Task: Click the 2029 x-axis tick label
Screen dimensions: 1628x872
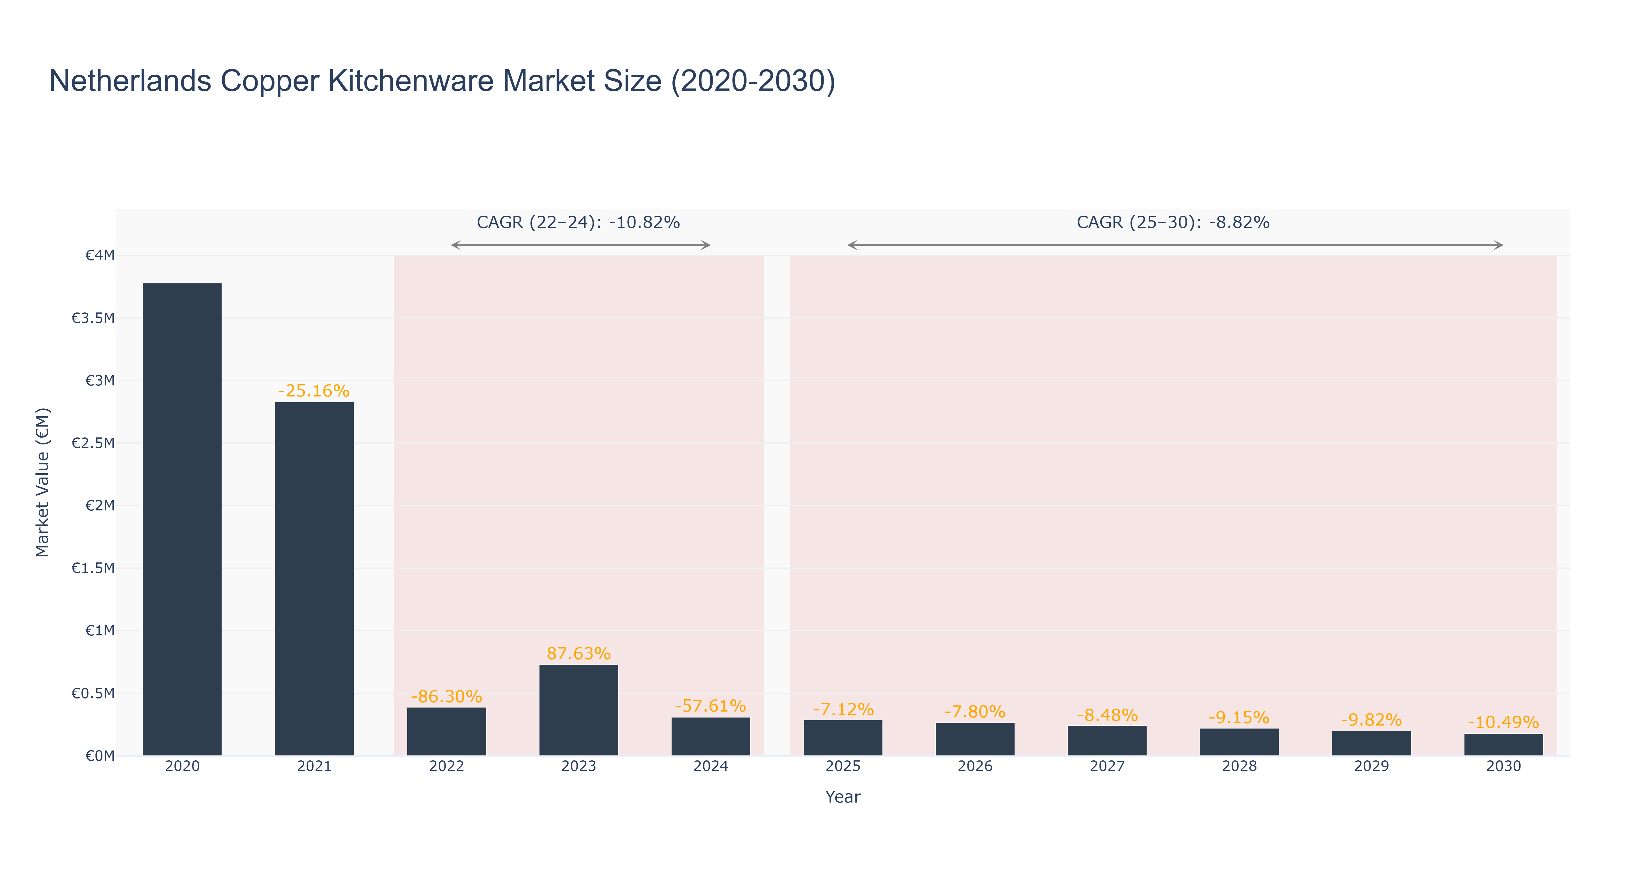Action: coord(1371,766)
